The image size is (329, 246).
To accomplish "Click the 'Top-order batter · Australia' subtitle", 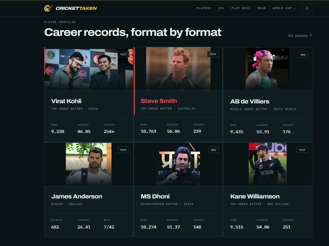I will [168, 109].
